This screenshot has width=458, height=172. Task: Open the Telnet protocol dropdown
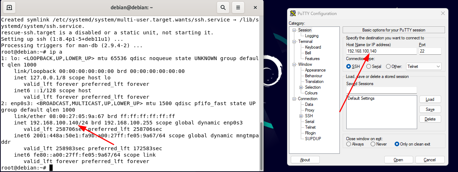point(424,67)
